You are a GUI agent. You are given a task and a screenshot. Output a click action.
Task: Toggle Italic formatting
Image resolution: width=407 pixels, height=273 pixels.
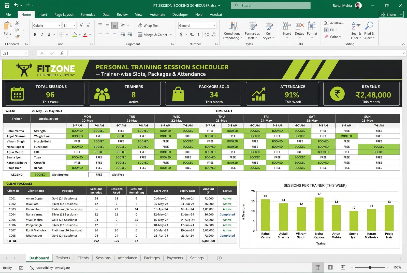pyautogui.click(x=42, y=35)
